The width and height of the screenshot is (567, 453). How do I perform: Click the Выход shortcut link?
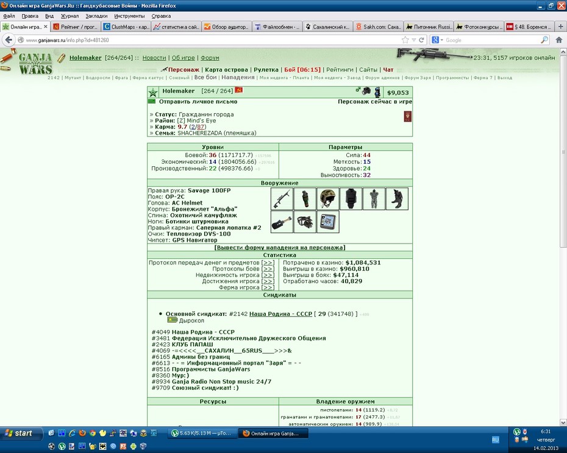tap(504, 78)
